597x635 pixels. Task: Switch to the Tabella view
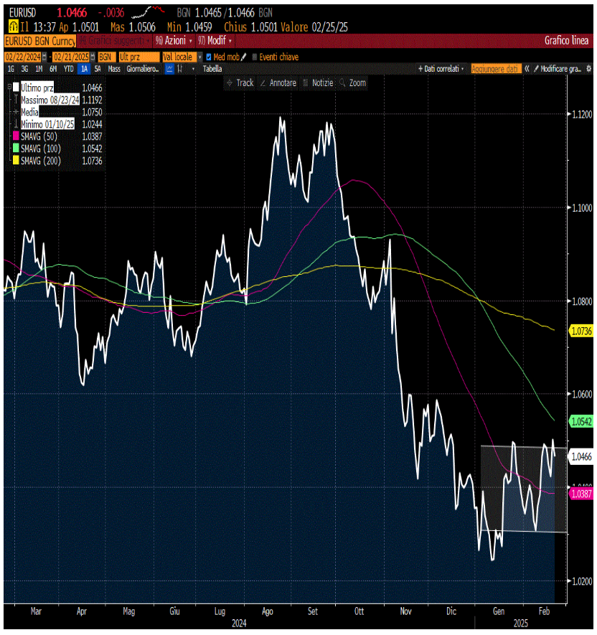[212, 70]
